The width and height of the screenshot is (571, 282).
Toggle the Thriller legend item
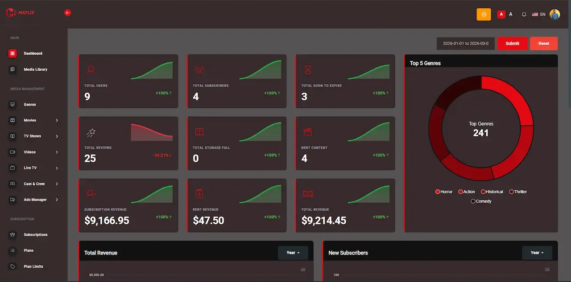[518, 192]
